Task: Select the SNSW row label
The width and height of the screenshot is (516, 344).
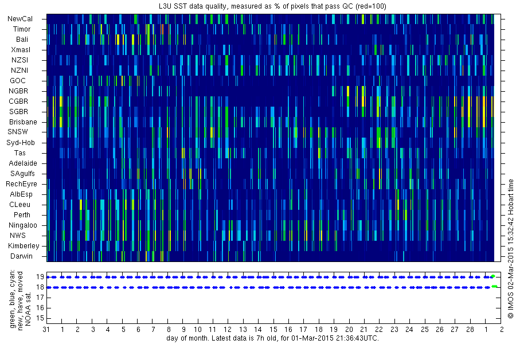Action: coord(18,132)
